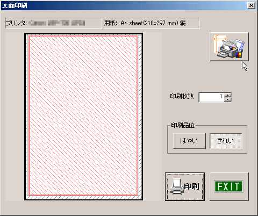This screenshot has height=216, width=258.
Task: Click the green EXIT sign icon
Action: pyautogui.click(x=229, y=186)
